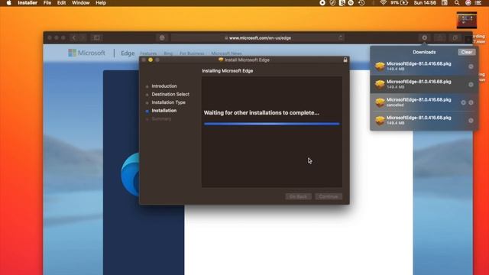
Task: Resume the cancelled MicrosoftEdge download
Action: [x=464, y=102]
